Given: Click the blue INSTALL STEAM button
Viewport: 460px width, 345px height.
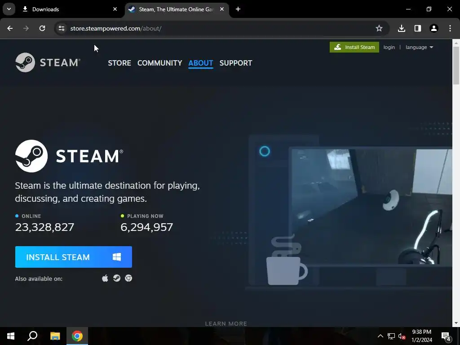Looking at the screenshot, I should click(x=74, y=257).
